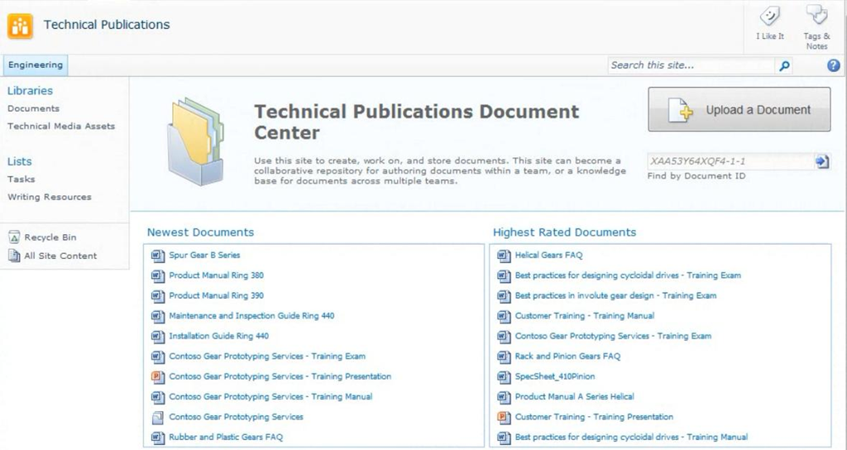Viewport: 847px width, 450px height.
Task: Click the PowerPoint icon beside Contoso Training Presentation
Action: (x=158, y=377)
